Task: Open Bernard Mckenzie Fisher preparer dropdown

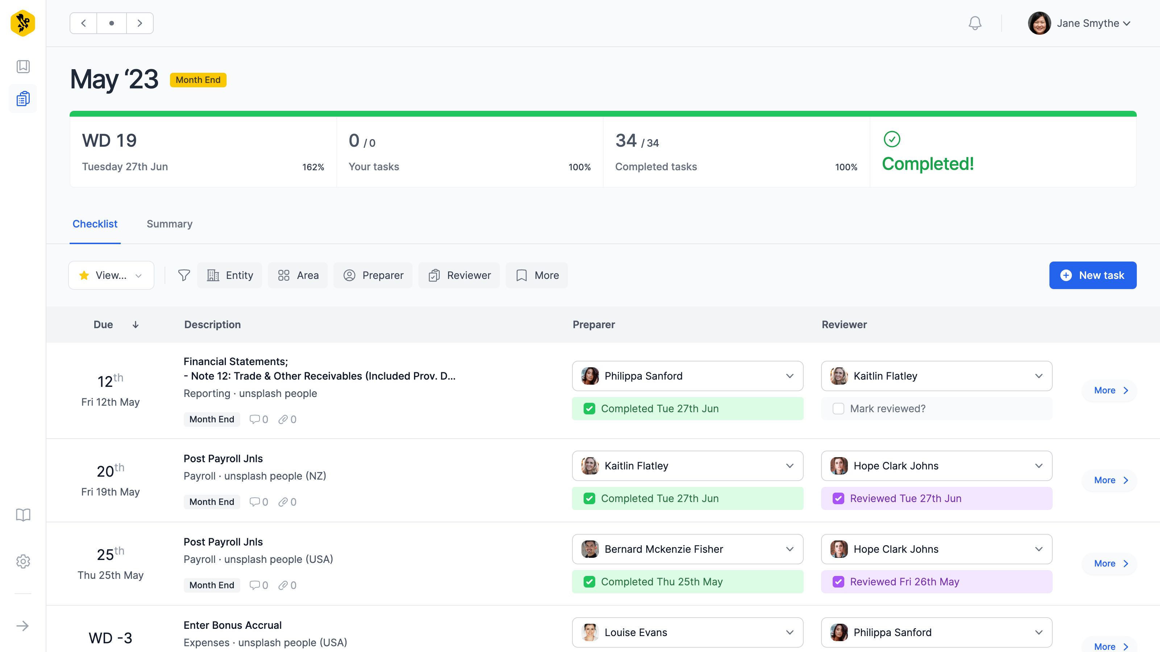Action: click(x=687, y=549)
